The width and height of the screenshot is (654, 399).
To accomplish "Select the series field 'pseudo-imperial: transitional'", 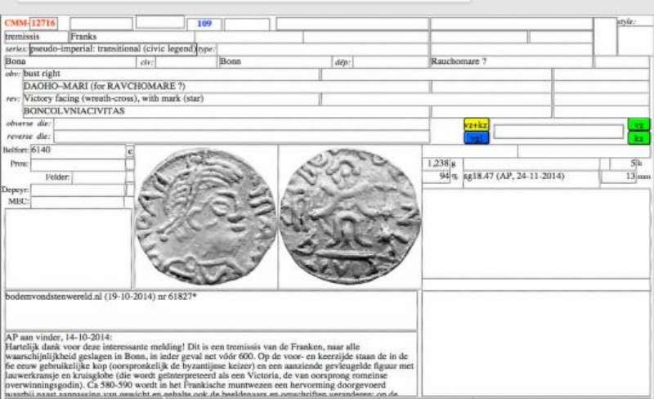I will (113, 49).
